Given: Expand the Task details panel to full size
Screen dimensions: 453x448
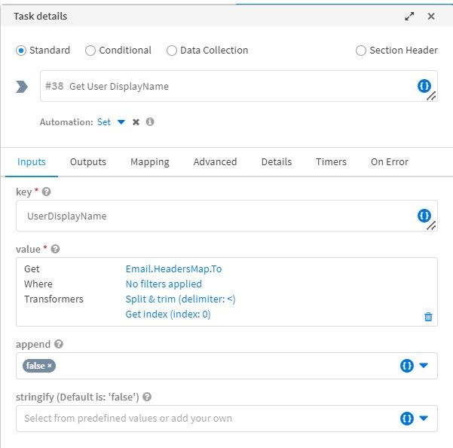Looking at the screenshot, I should tap(409, 16).
